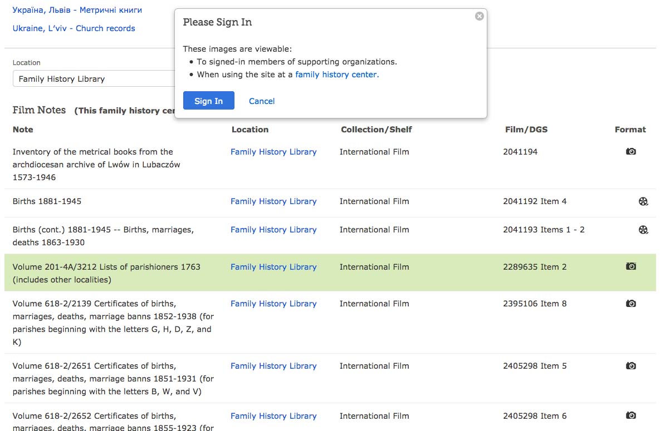Viewport: 670px width, 431px height.
Task: Click camera icon for film 2041194
Action: [630, 151]
